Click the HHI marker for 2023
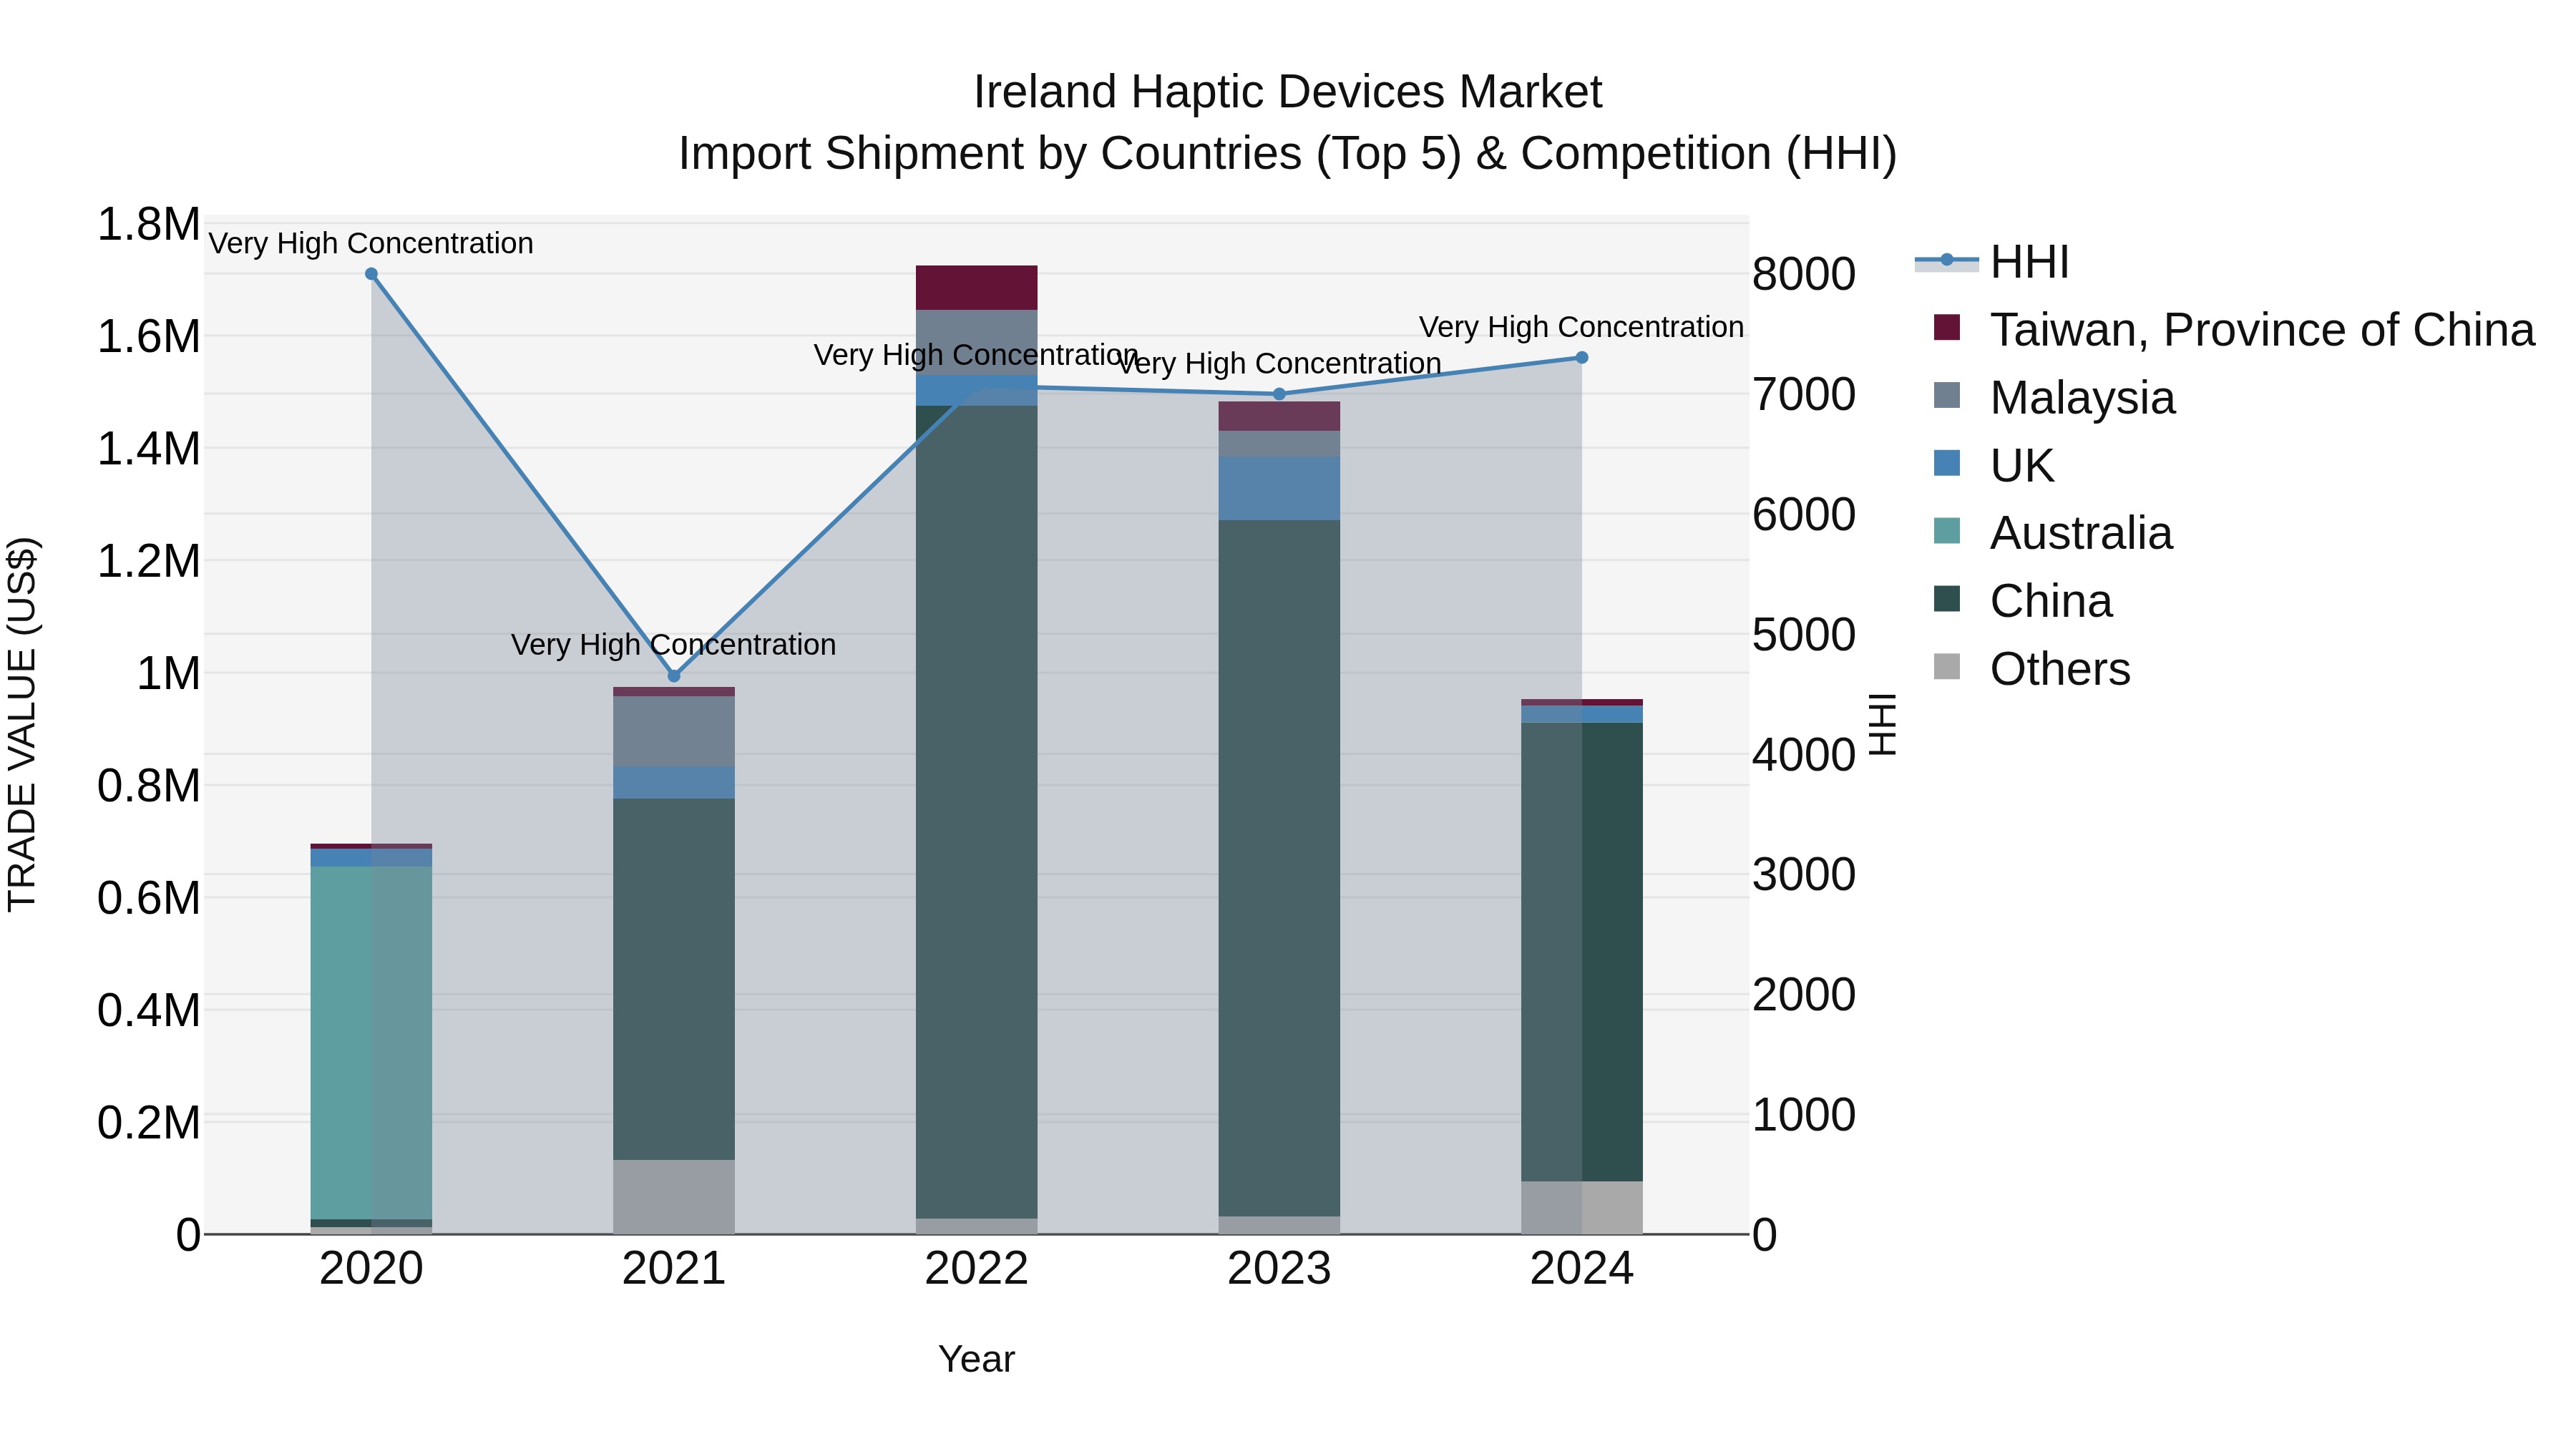The image size is (2576, 1449). pos(1279,394)
